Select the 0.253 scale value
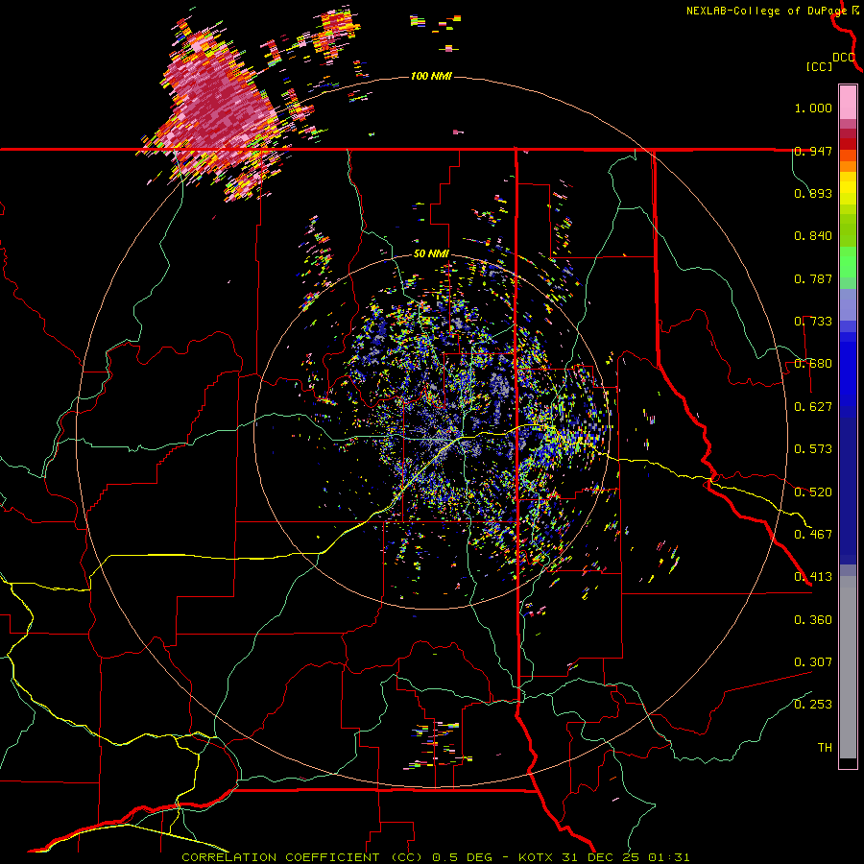 click(x=813, y=705)
